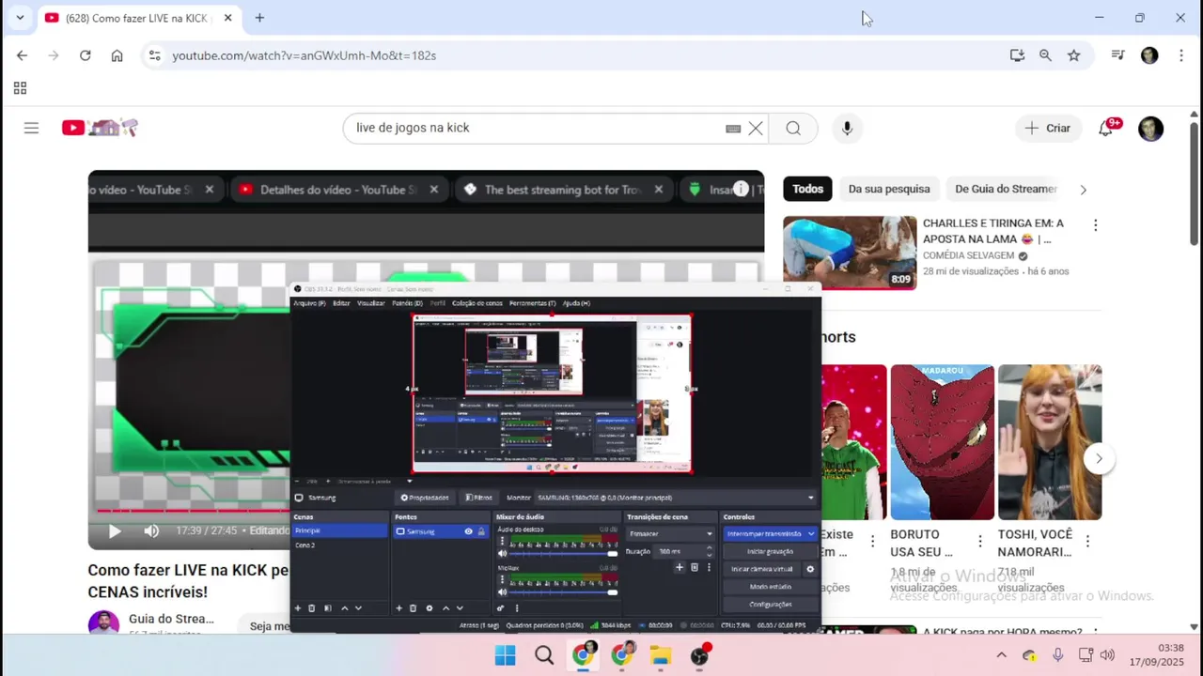Open transition three-dot options menu
The width and height of the screenshot is (1203, 676).
click(x=709, y=567)
